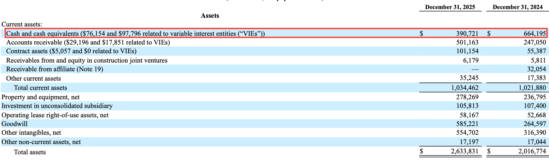Screen dimensions: 549x160
Task: Click contract assets value 55,387
Action: tap(537, 51)
